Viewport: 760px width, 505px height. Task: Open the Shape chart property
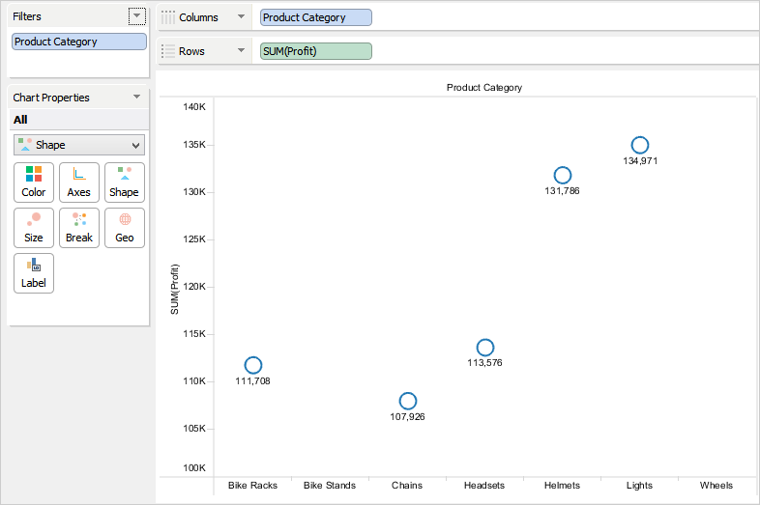[124, 182]
